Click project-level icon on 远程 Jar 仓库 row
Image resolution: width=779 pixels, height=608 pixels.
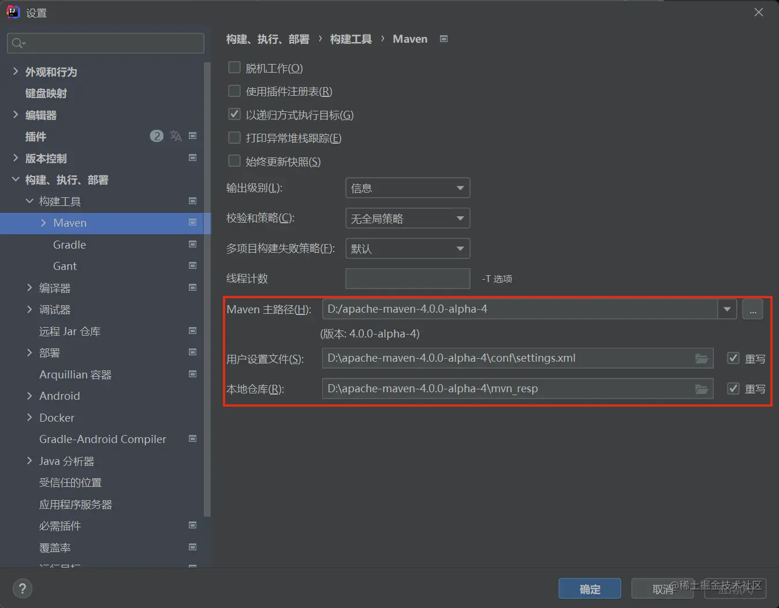(193, 331)
